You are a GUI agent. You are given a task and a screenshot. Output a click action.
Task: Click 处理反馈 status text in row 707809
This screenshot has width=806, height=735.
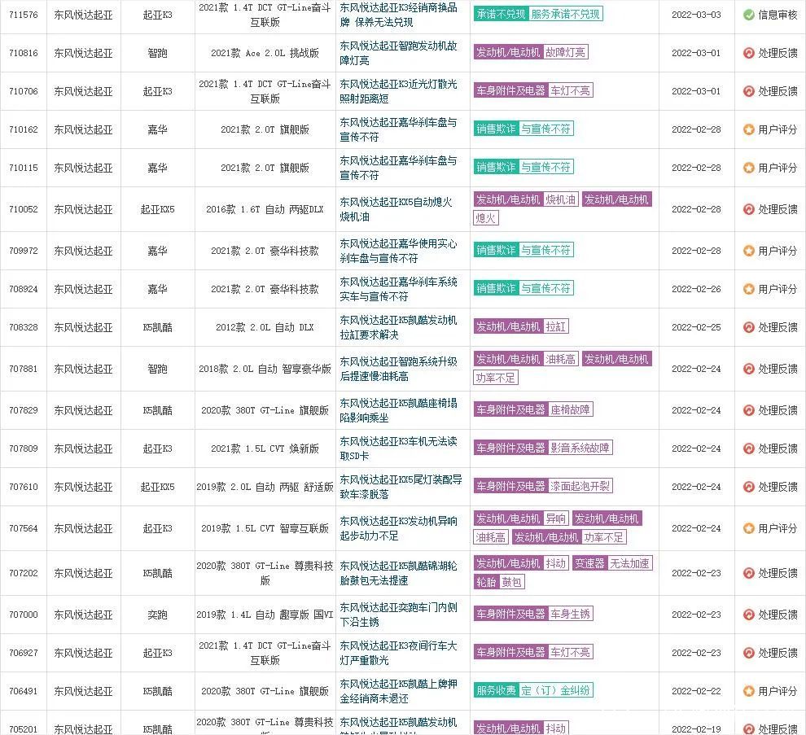pyautogui.click(x=778, y=448)
